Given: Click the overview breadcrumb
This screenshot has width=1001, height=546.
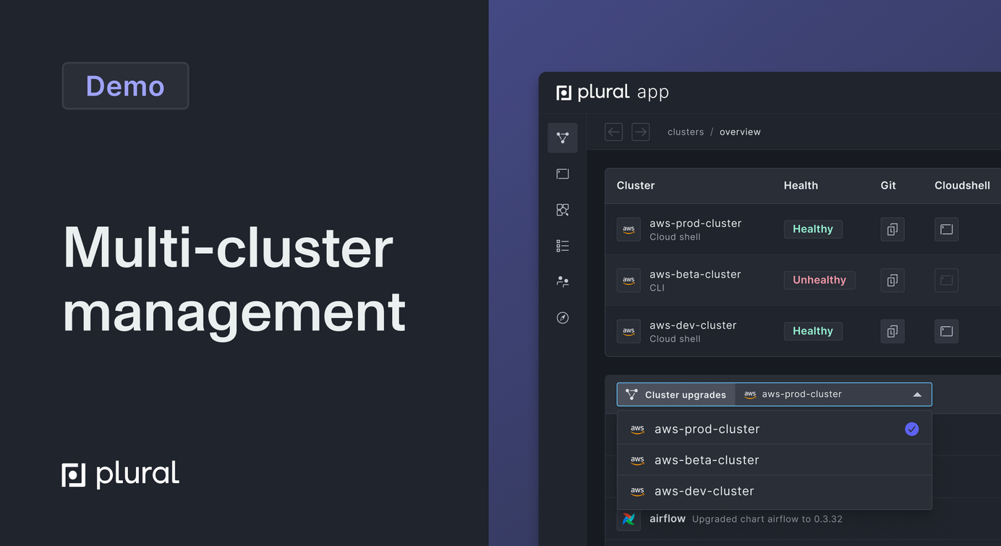Looking at the screenshot, I should [740, 132].
